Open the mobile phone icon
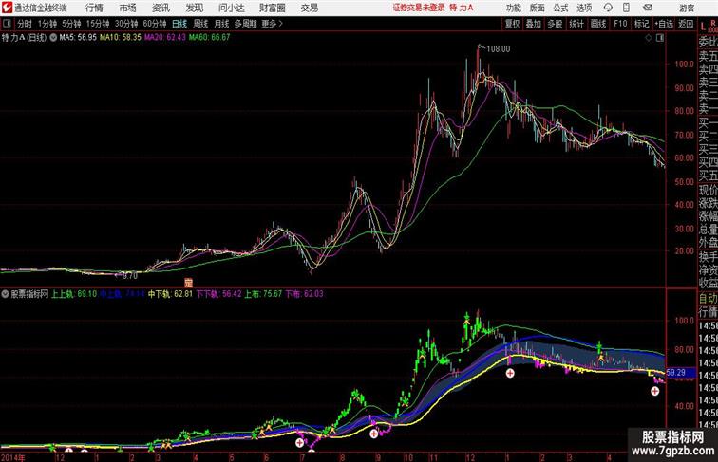The width and height of the screenshot is (718, 462). [627, 8]
